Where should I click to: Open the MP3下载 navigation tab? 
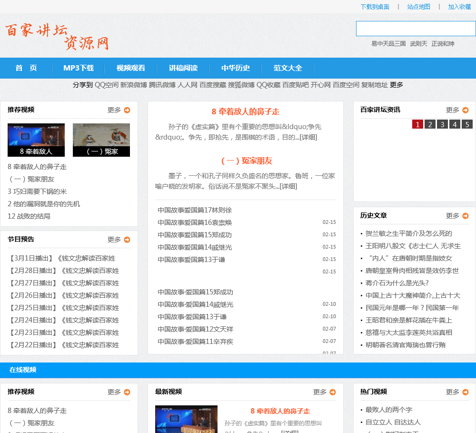click(79, 68)
